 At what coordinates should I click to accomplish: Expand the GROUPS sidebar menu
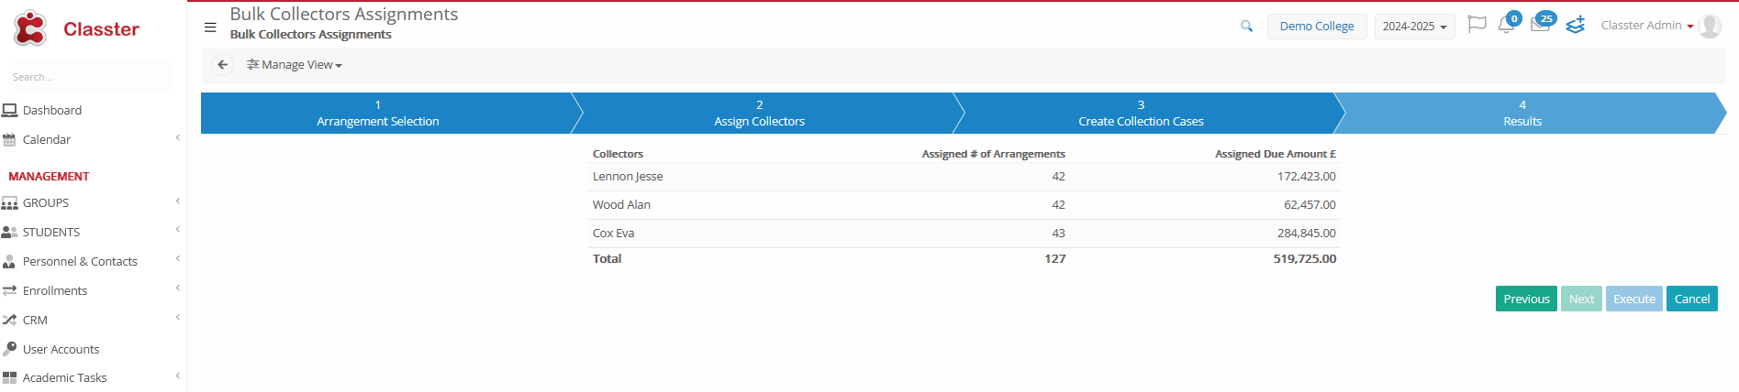tap(46, 203)
